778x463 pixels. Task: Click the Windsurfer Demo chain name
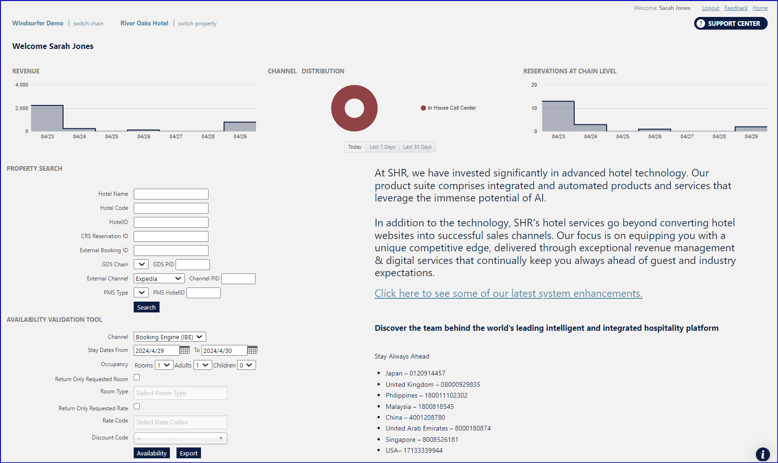(38, 23)
